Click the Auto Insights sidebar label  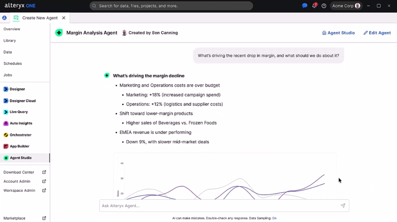point(21,123)
